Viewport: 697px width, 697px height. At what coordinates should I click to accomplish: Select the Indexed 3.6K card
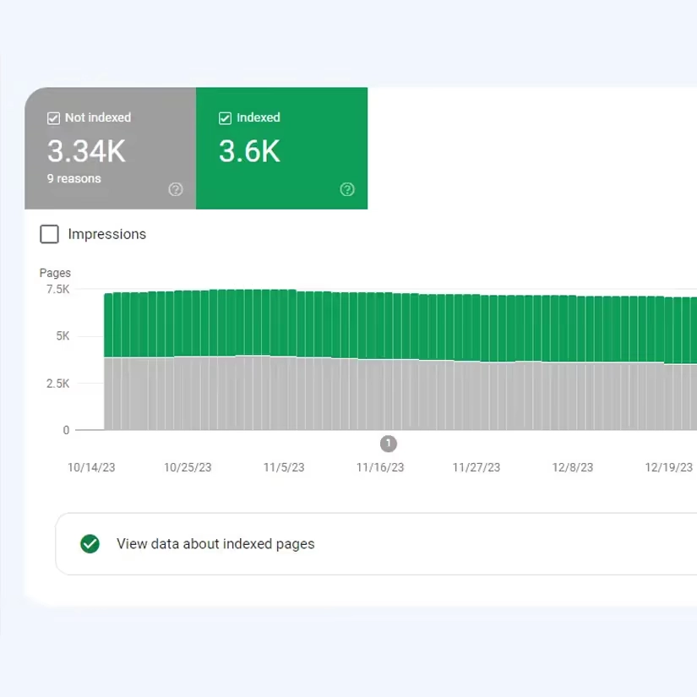(282, 148)
